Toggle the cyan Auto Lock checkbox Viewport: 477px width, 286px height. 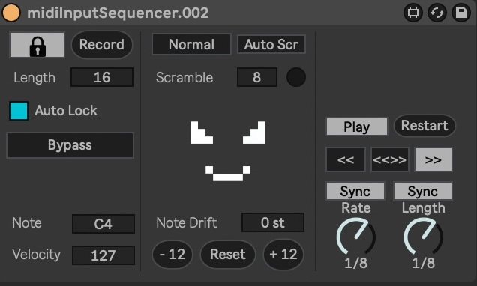coord(19,111)
